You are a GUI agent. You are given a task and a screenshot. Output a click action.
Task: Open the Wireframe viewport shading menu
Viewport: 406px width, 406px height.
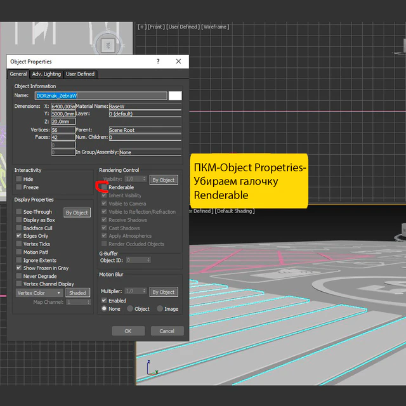point(215,27)
